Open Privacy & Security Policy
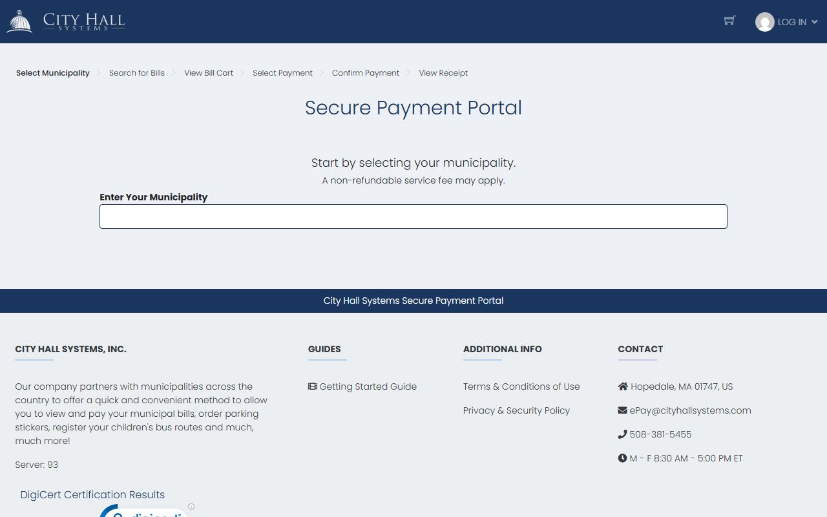This screenshot has width=827, height=517. 516,410
